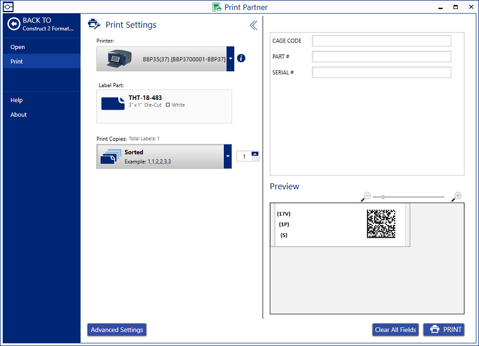Click the zoom out magnifier icon
Viewport: 479px width, 346px height.
pyautogui.click(x=366, y=197)
